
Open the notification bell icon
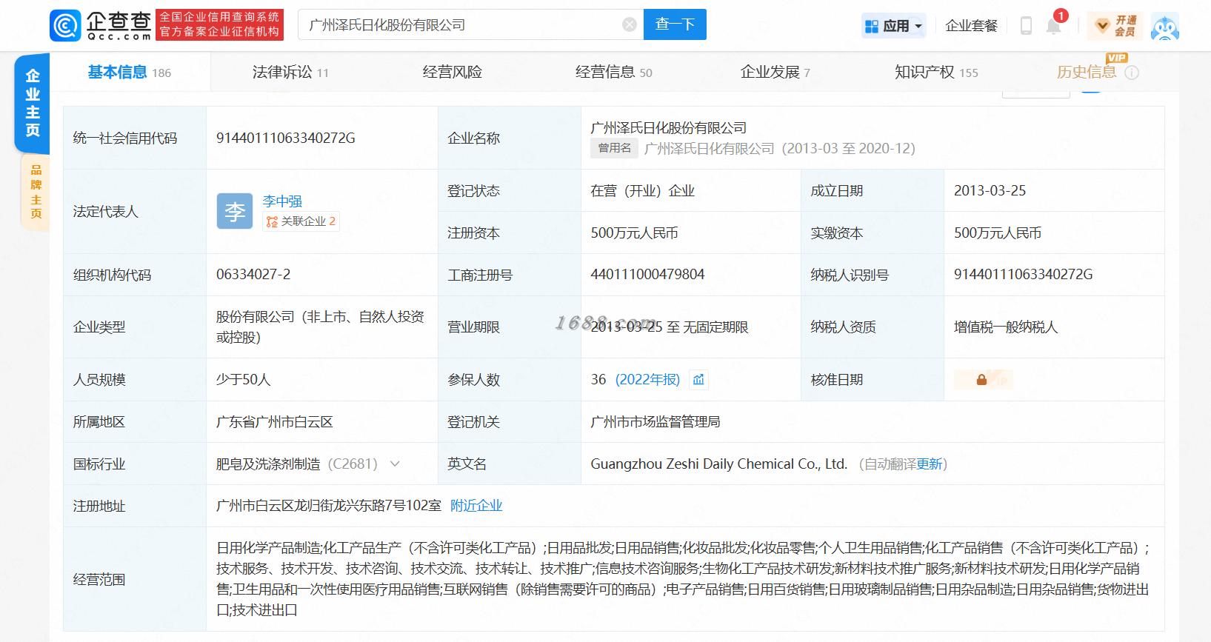[x=1053, y=26]
